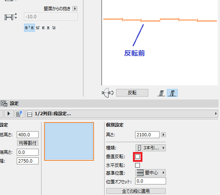Open the 1/2列目:段設定 page selector
Viewport: 220px width, 195px height.
[122, 114]
